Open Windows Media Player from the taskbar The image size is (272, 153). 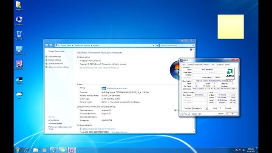[x=44, y=150]
